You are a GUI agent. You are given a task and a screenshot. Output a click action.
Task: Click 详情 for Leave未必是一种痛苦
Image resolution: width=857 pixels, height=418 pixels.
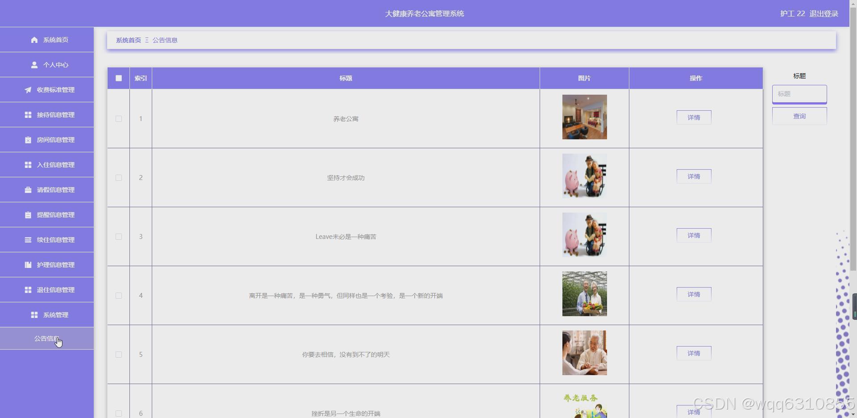[694, 235]
